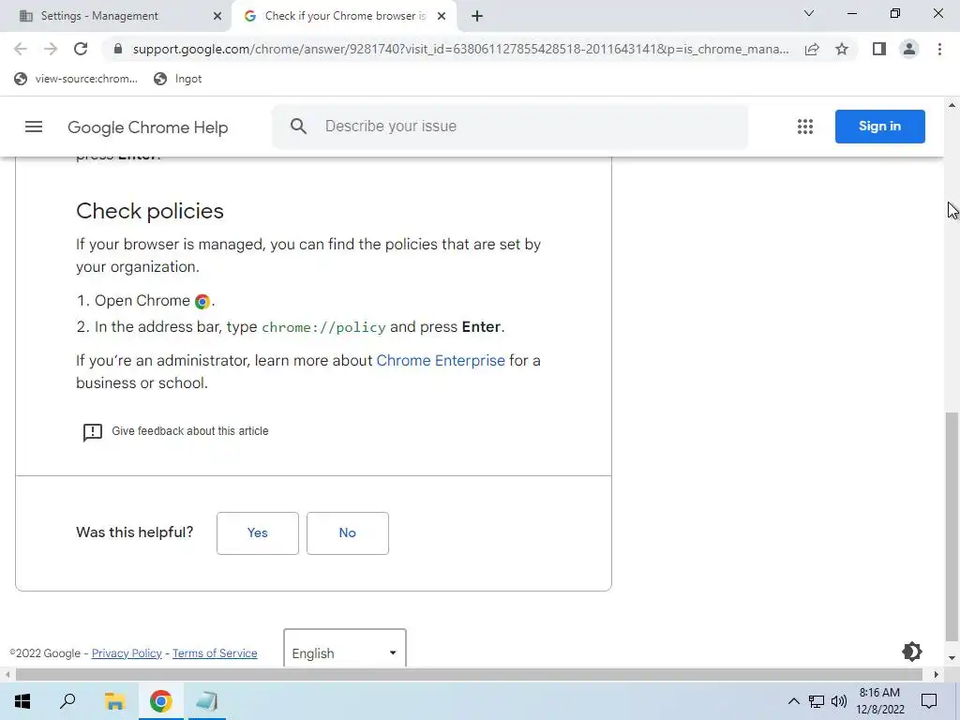This screenshot has height=720, width=960.
Task: Open the Terms of Service link
Action: (x=215, y=653)
